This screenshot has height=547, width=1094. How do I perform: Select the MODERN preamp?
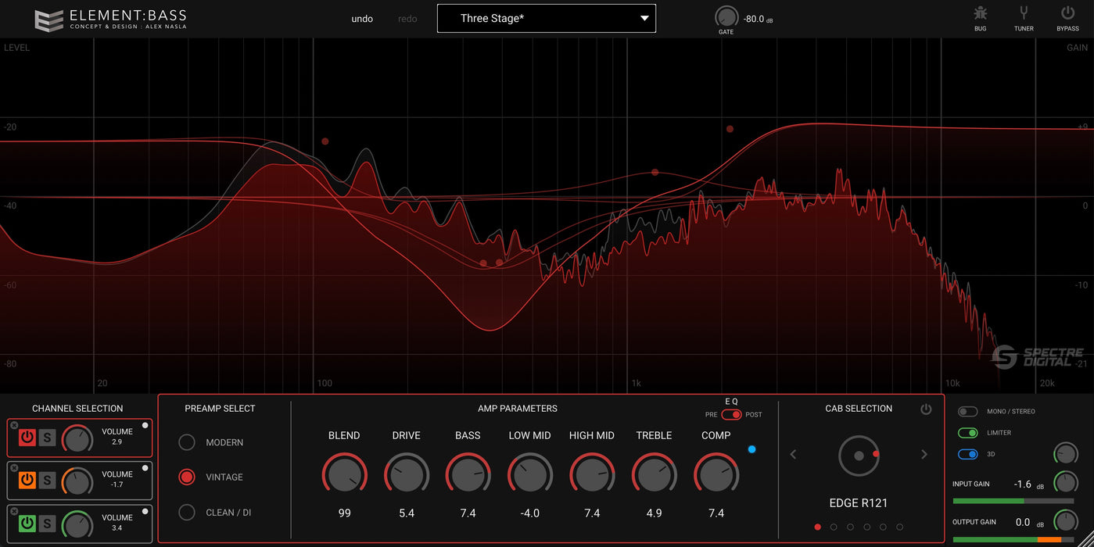pos(187,442)
